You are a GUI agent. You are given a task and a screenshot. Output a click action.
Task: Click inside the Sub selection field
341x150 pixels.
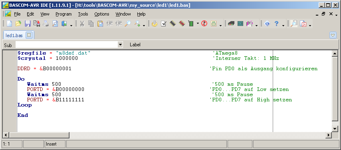(67, 45)
